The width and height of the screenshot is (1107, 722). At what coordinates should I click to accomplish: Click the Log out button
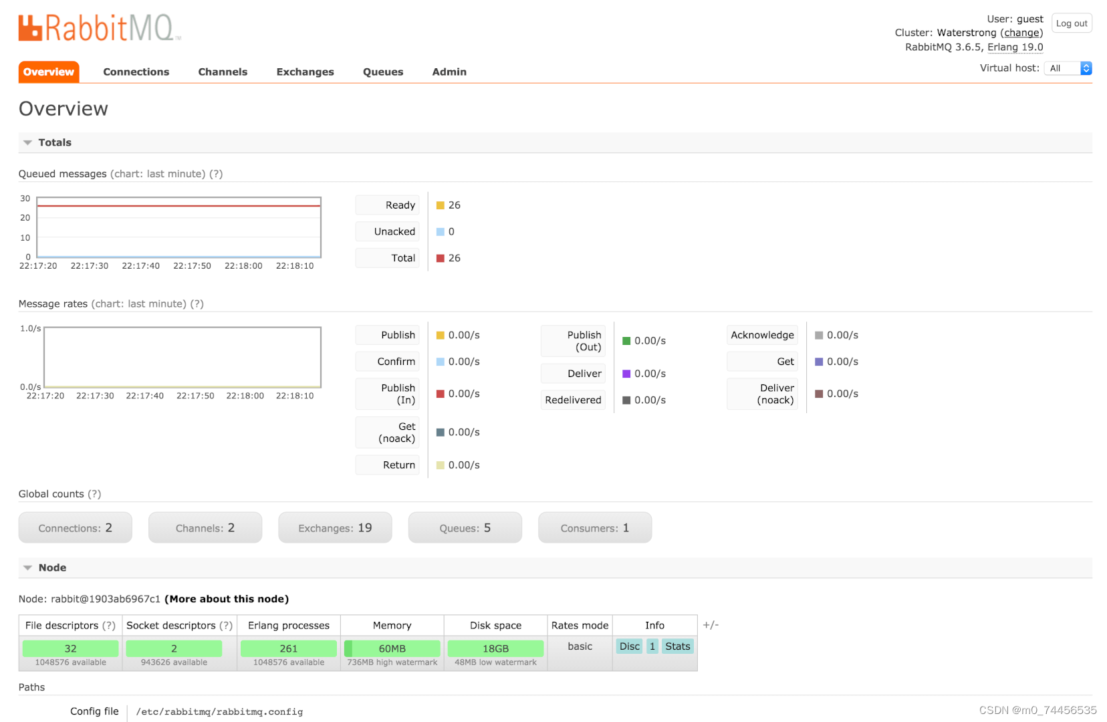pyautogui.click(x=1072, y=23)
